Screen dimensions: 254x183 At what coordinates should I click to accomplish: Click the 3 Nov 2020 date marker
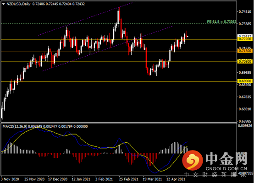[x=10, y=179]
